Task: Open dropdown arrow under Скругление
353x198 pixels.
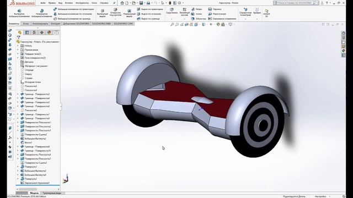Action: [x=172, y=19]
